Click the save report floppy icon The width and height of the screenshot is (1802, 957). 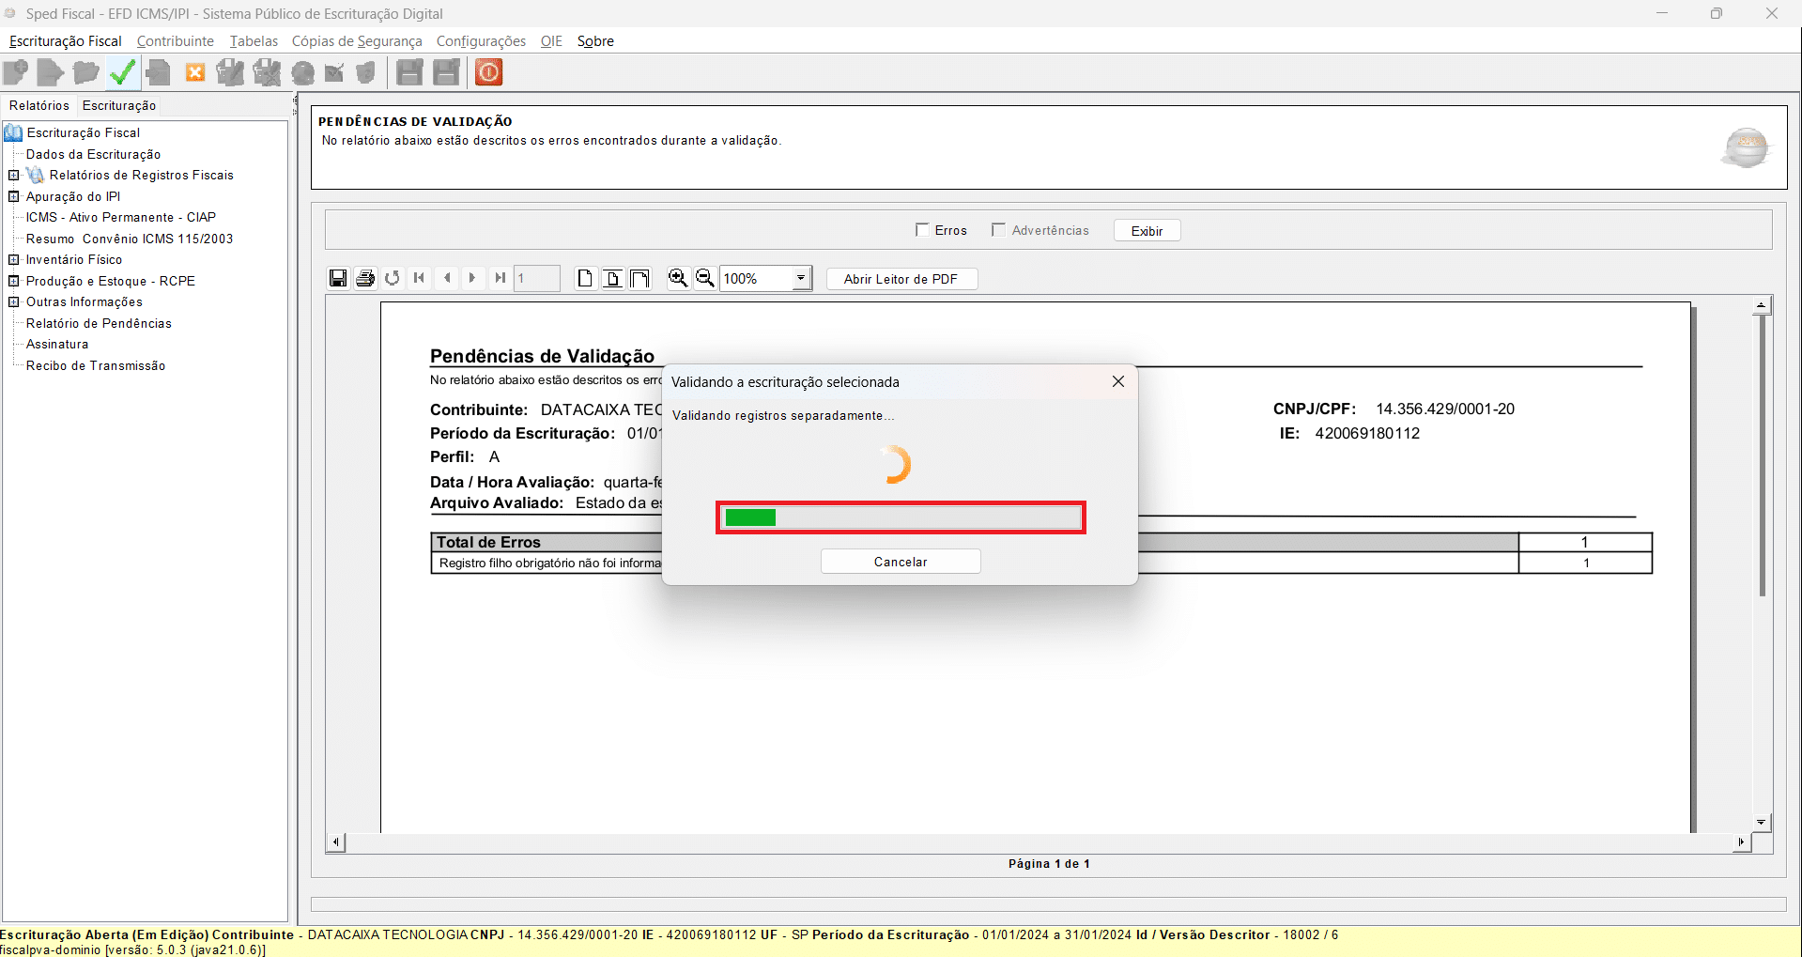338,278
